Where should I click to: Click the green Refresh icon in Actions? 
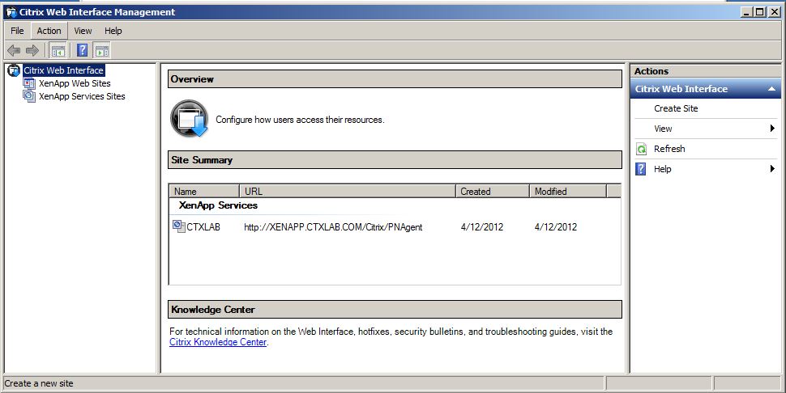641,149
